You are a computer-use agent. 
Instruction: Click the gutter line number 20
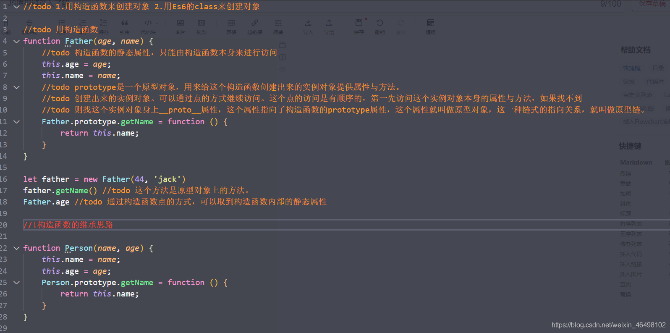click(4, 225)
